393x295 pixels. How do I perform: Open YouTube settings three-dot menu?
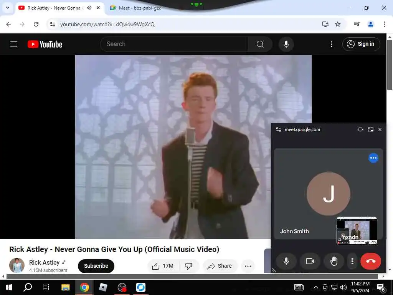(x=331, y=44)
